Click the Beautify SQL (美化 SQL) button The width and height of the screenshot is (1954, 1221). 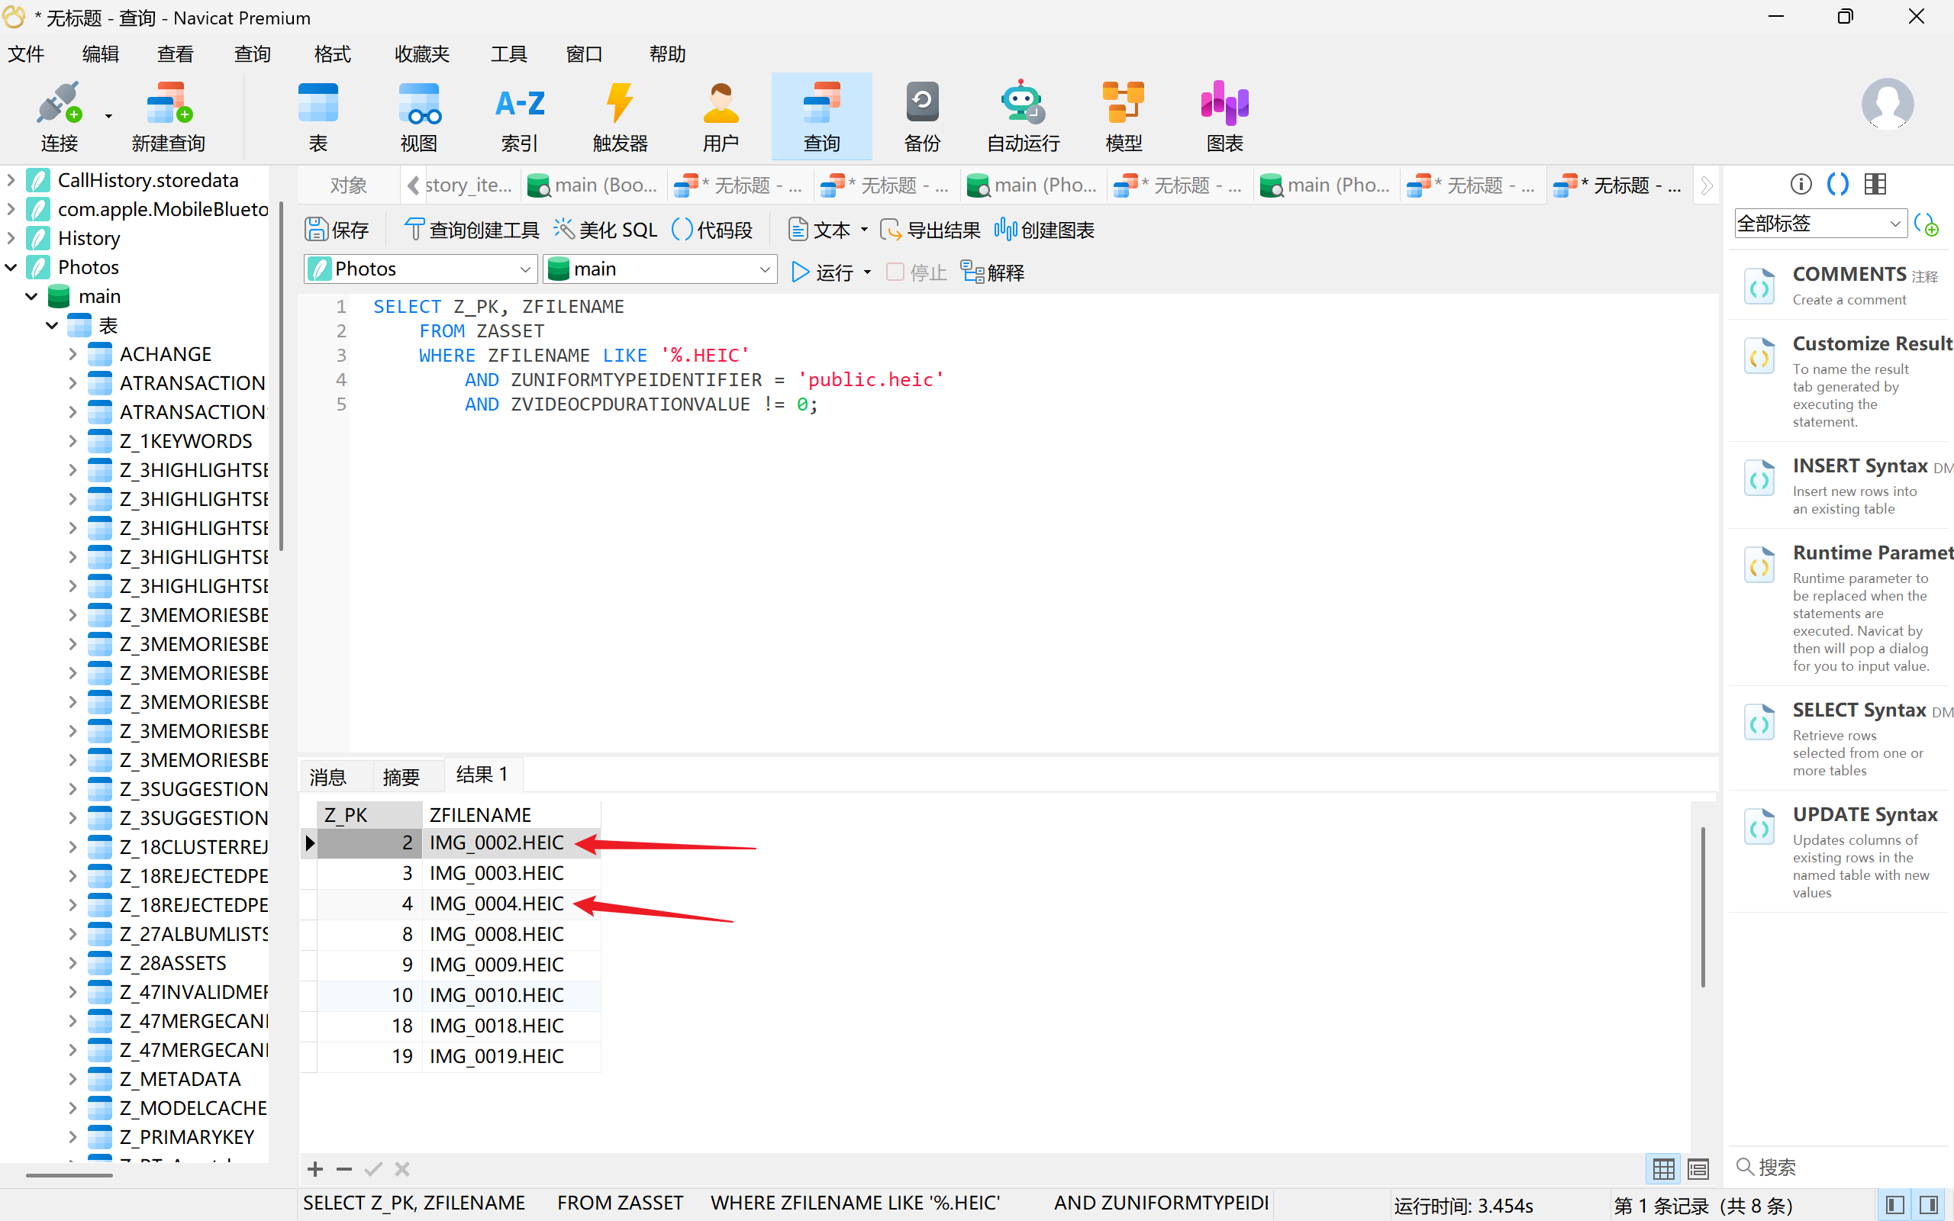pos(605,230)
